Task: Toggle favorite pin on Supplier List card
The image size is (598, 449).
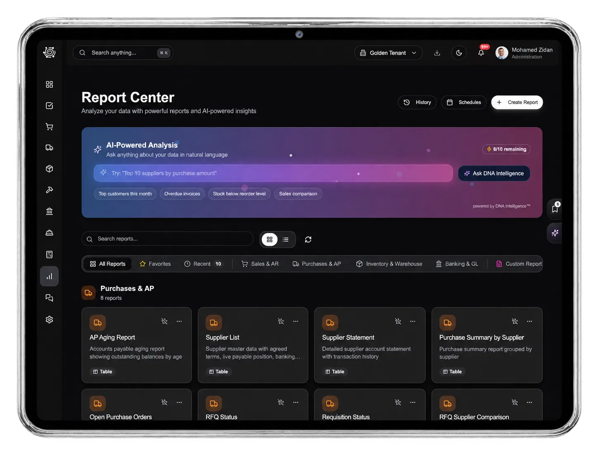Action: coord(281,321)
